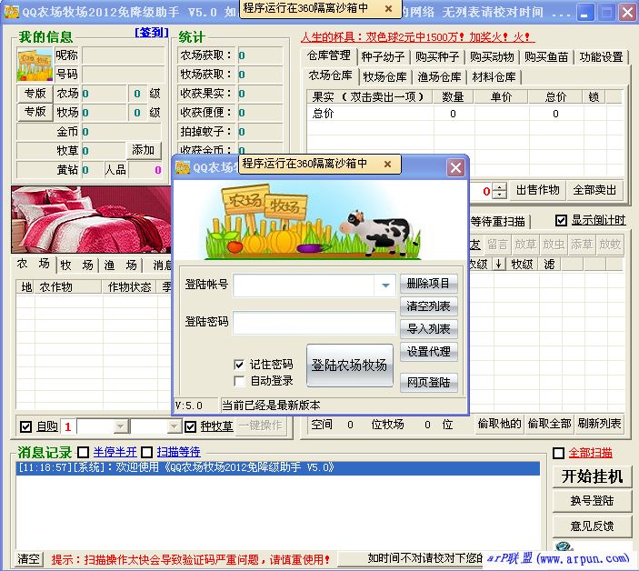The width and height of the screenshot is (639, 571).
Task: Select the 农场仓库 sub-tab
Action: click(x=331, y=75)
